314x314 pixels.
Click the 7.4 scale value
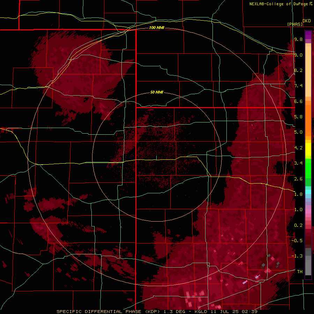(x=298, y=86)
